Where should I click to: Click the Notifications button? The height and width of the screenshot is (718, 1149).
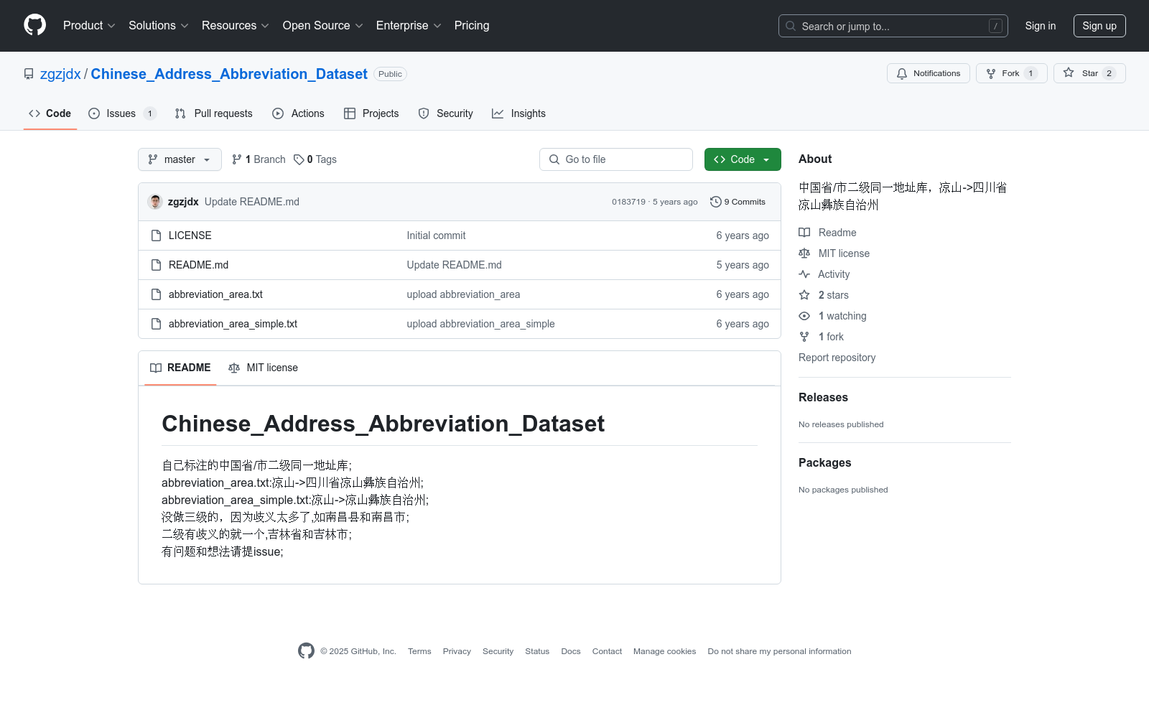pyautogui.click(x=929, y=73)
